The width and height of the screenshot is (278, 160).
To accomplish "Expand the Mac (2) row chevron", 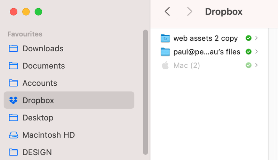I will coord(256,65).
